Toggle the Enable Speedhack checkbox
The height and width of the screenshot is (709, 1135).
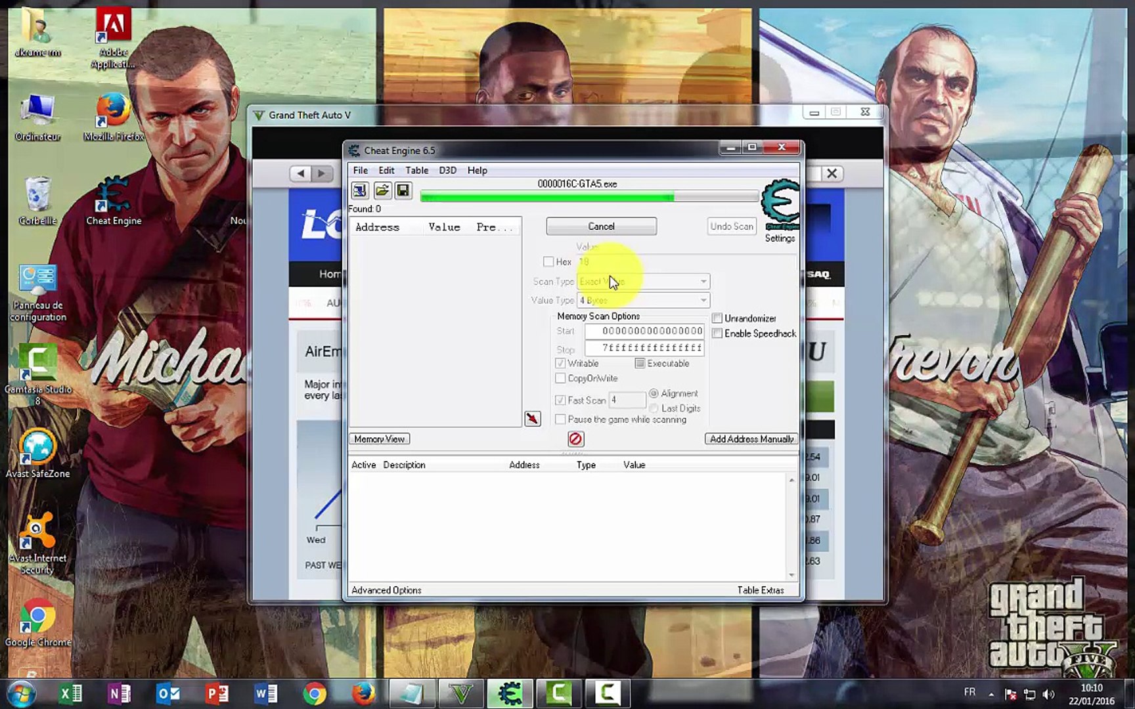point(717,333)
